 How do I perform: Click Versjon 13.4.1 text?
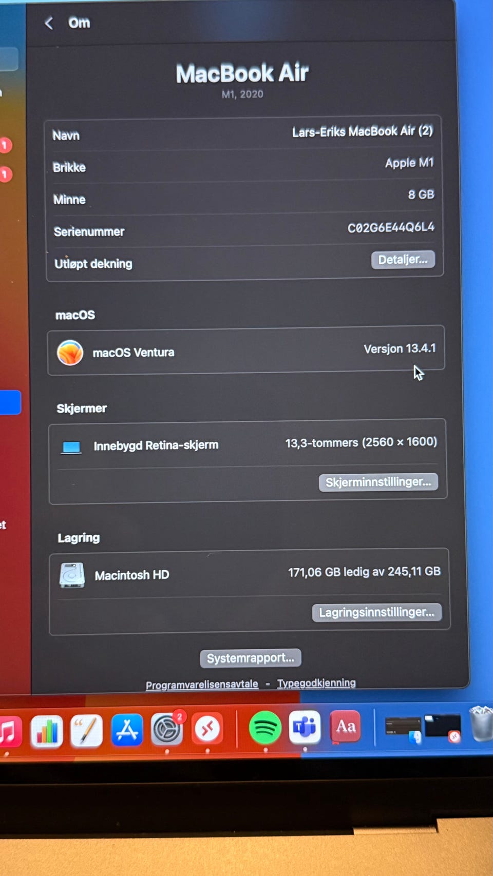pyautogui.click(x=400, y=349)
